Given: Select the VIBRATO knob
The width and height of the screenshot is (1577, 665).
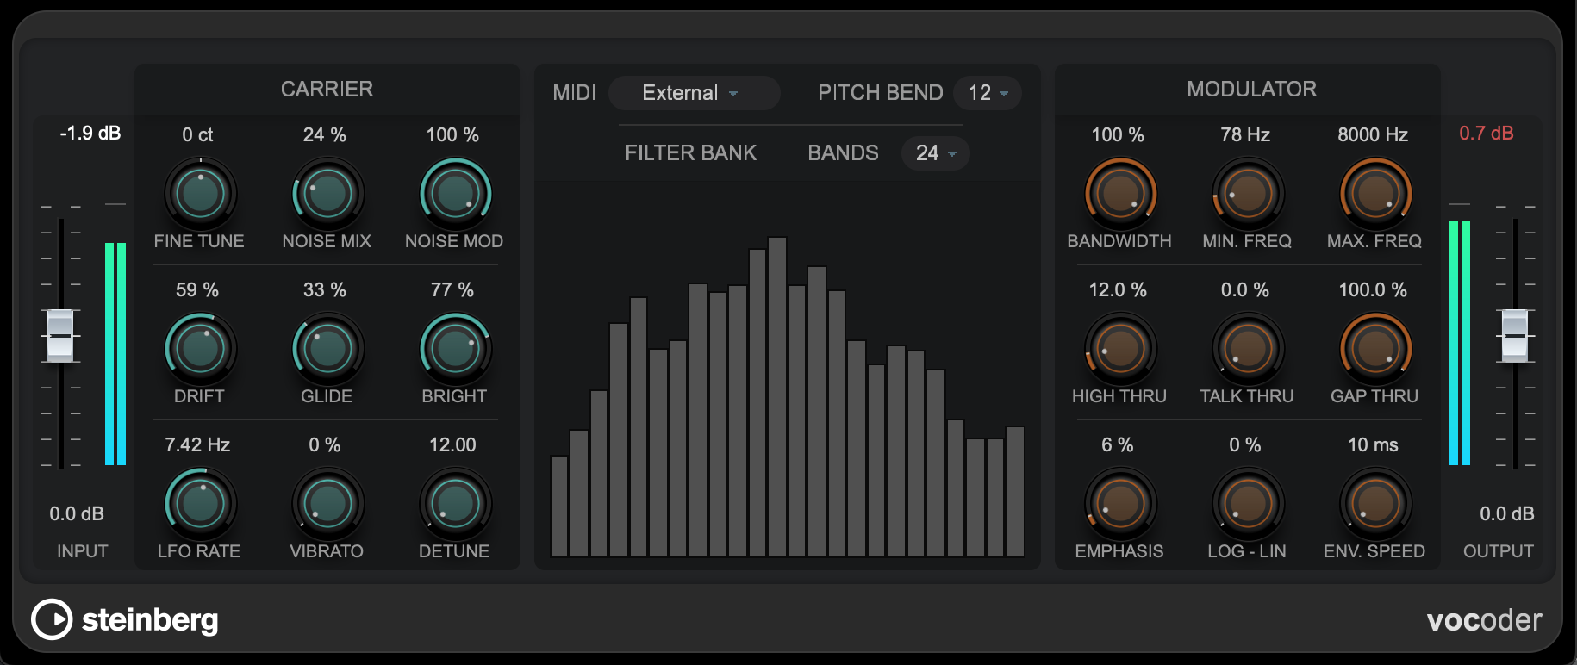Looking at the screenshot, I should point(327,504).
